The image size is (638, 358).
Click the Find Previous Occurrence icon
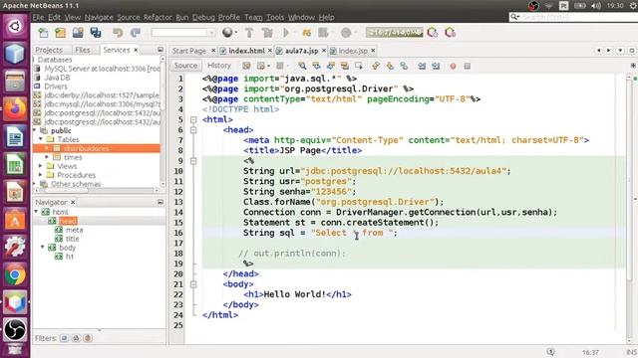pos(317,66)
